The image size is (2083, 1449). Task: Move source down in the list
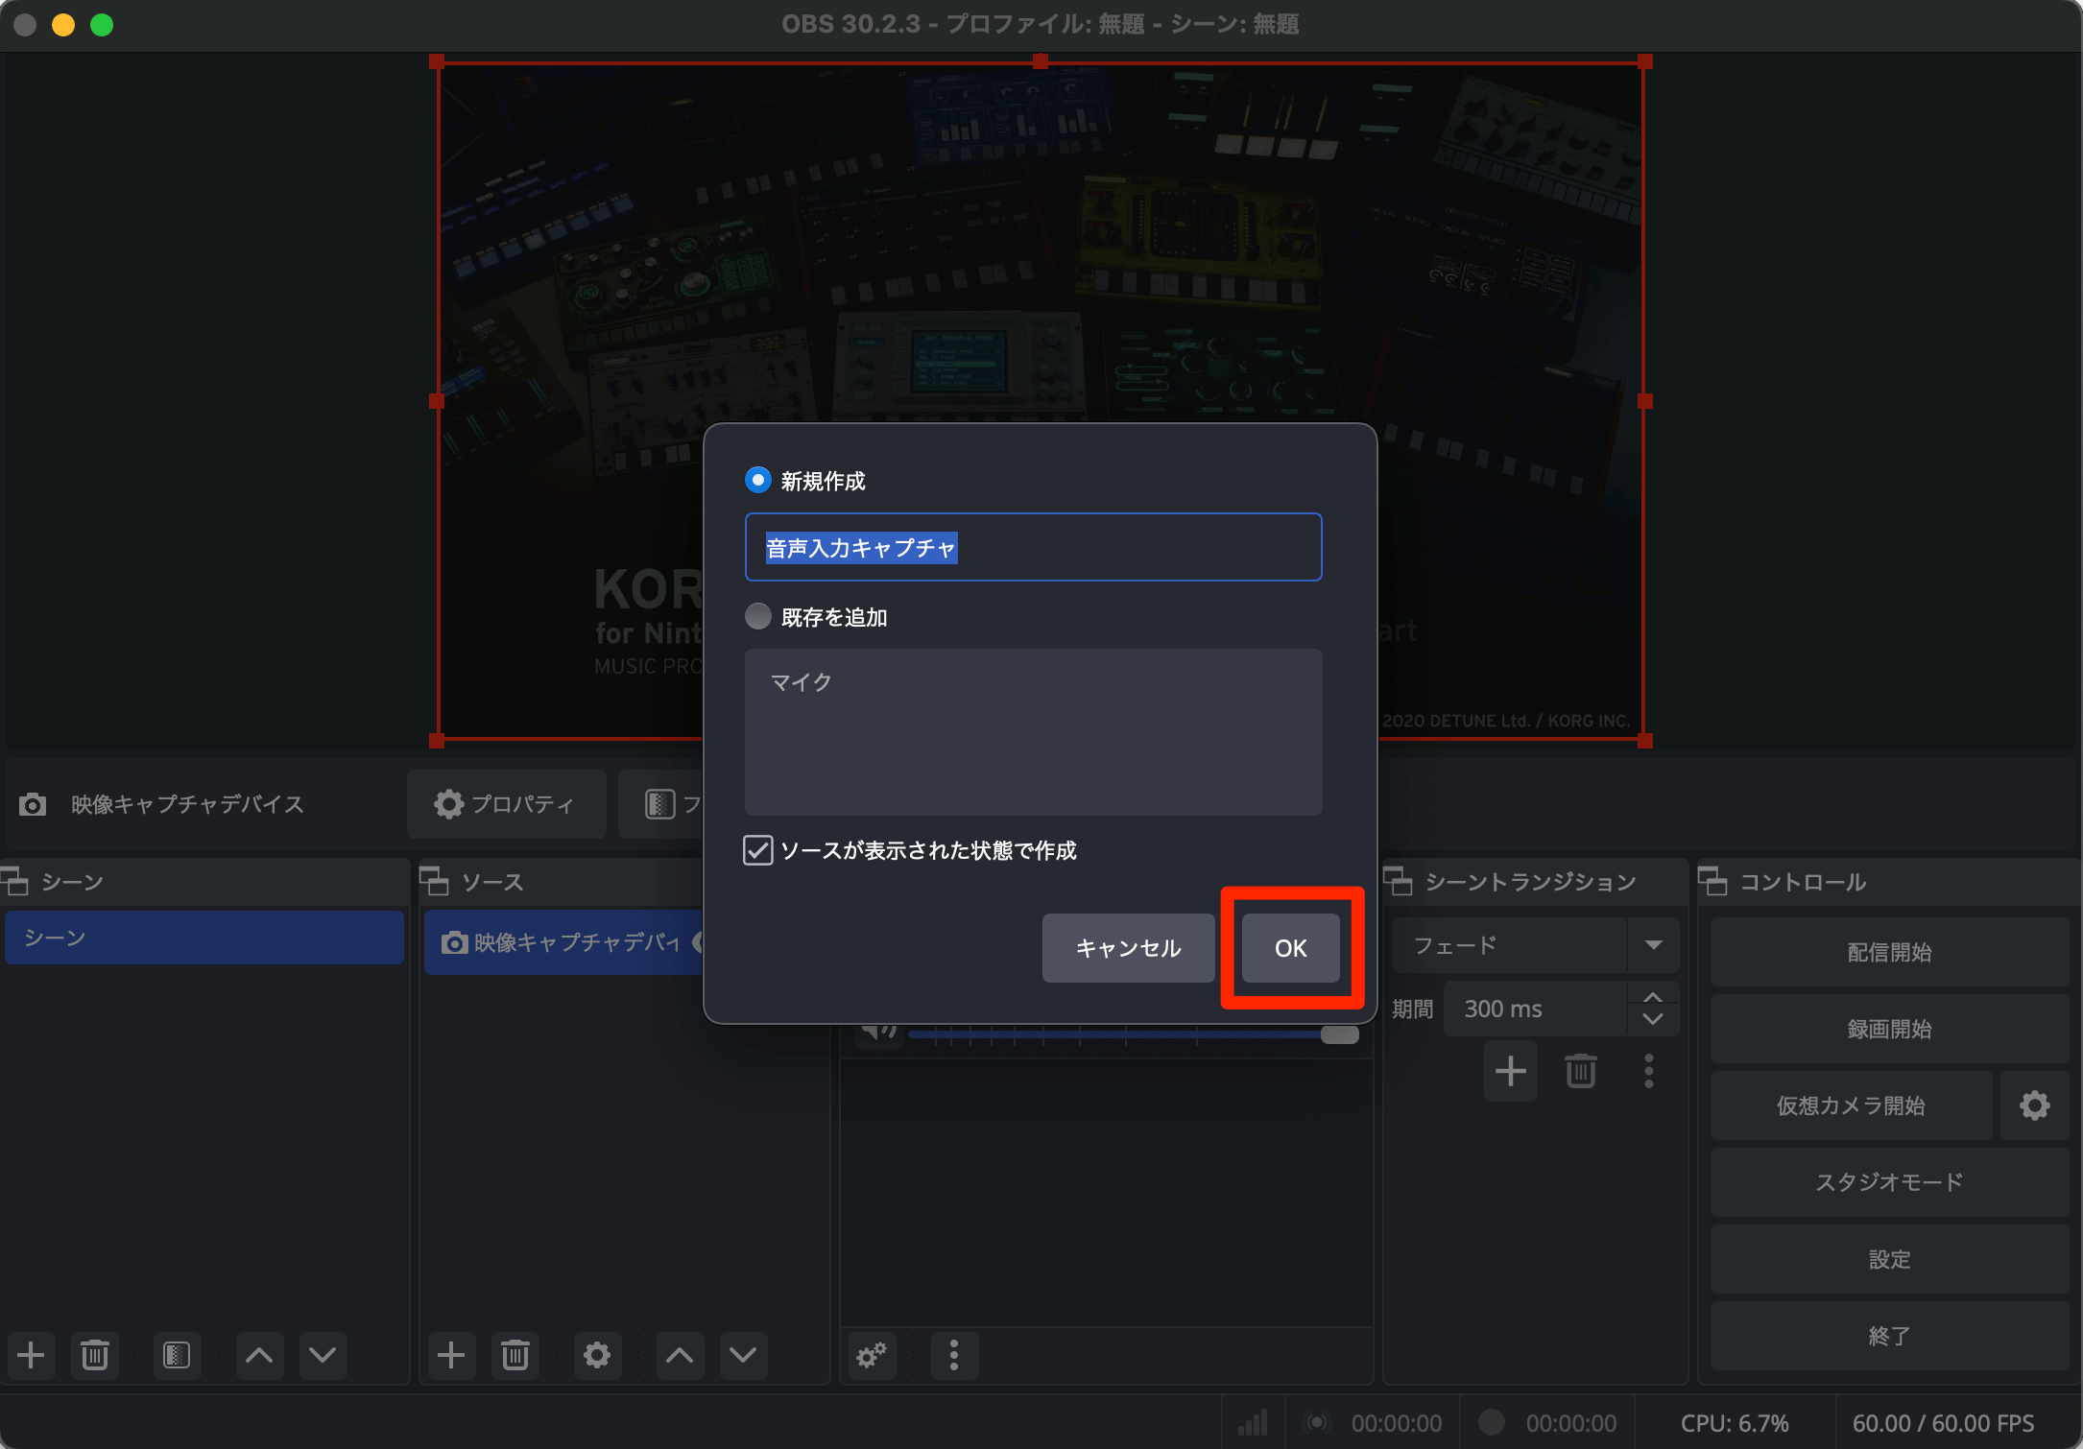tap(743, 1355)
